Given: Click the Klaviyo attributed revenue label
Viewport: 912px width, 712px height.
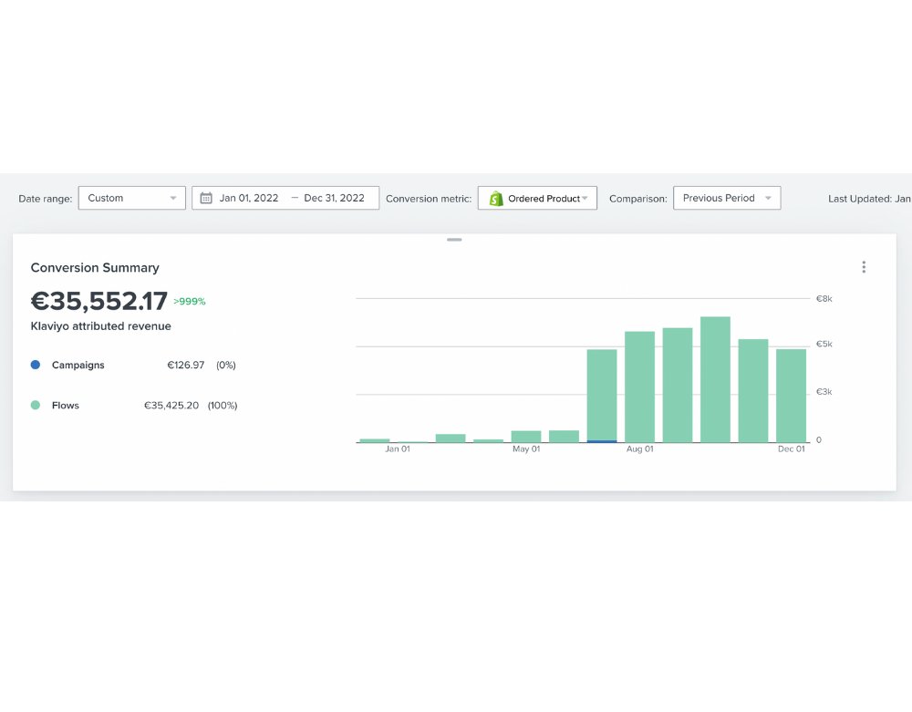Looking at the screenshot, I should point(100,326).
